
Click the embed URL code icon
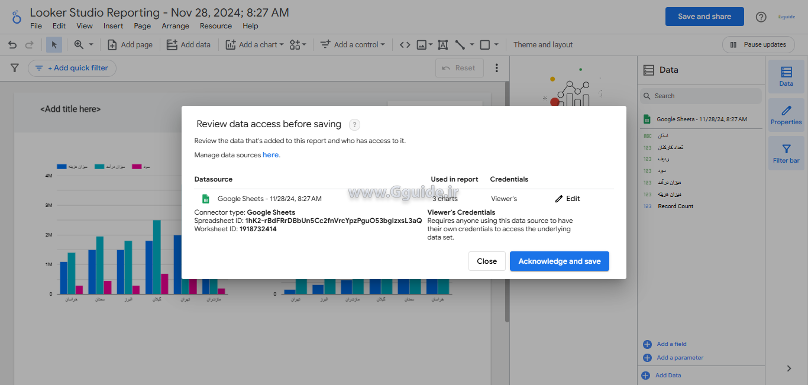pos(405,45)
